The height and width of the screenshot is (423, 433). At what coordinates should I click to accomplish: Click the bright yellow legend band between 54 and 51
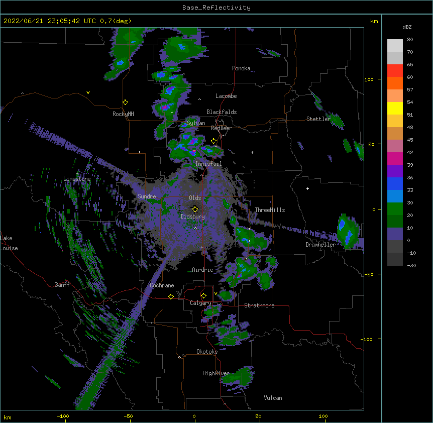(395, 109)
